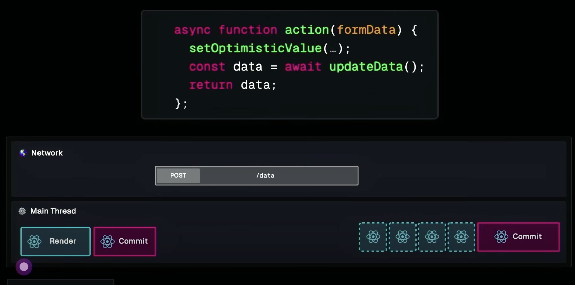Click the /data network request bar

257,176
